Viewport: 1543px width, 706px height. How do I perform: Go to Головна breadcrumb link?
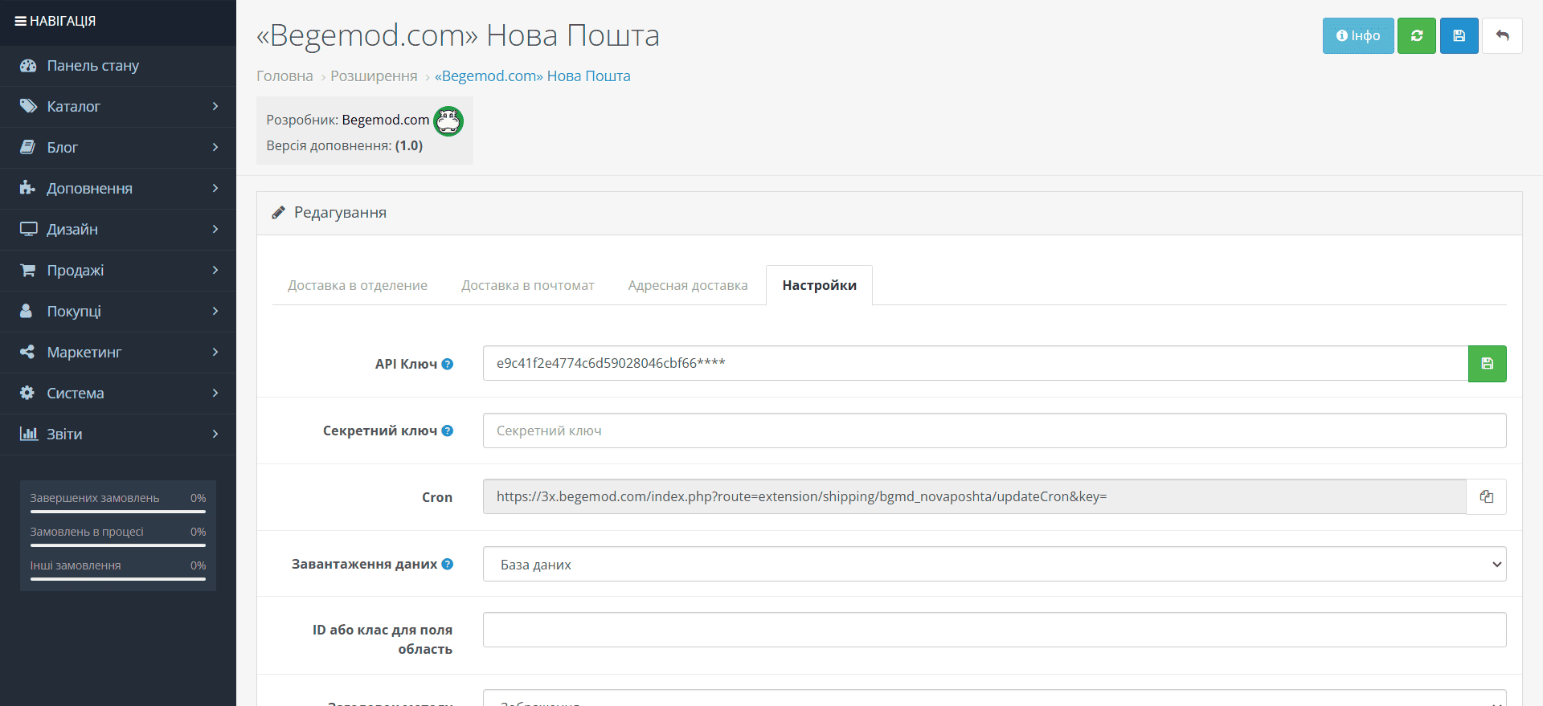click(284, 76)
